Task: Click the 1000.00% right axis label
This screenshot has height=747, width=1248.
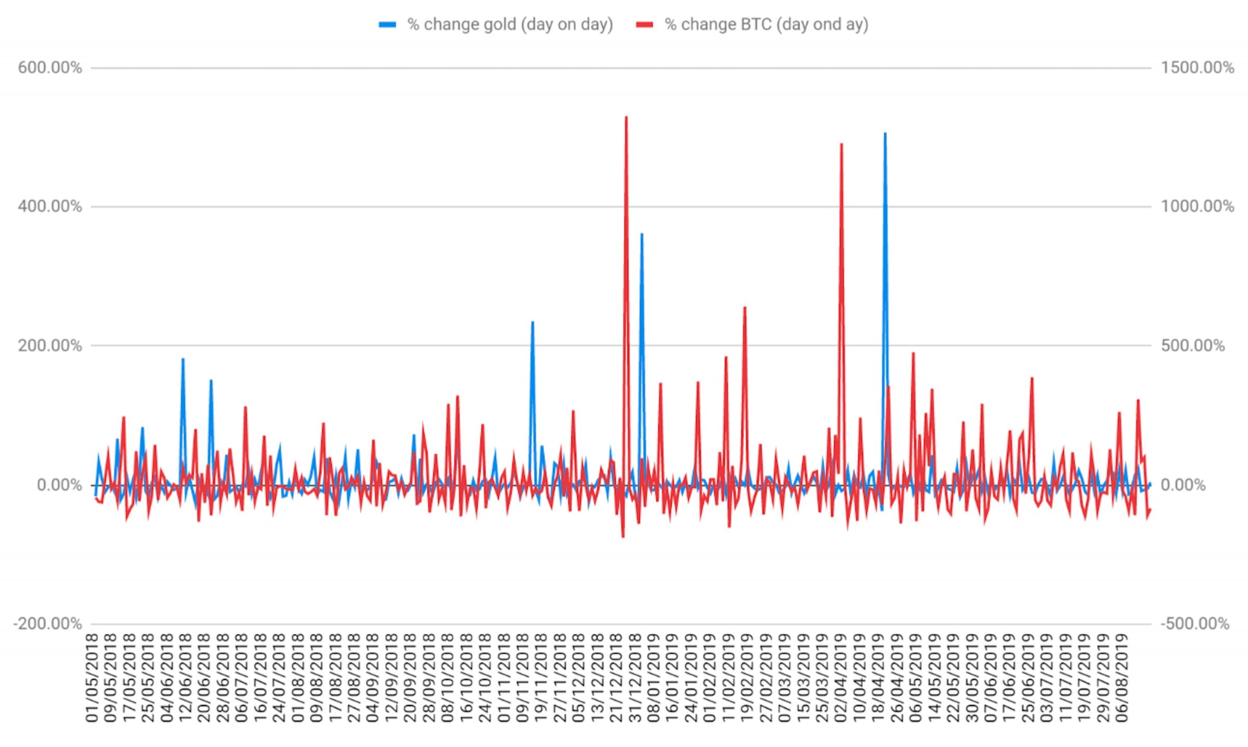Action: tap(1198, 206)
